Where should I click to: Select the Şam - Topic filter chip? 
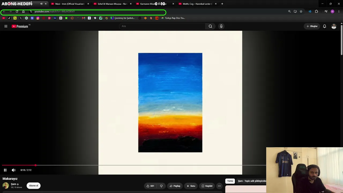tap(252, 181)
